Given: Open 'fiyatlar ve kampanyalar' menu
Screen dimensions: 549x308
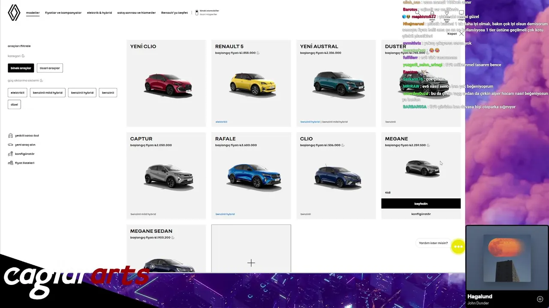Looking at the screenshot, I should pos(63,13).
